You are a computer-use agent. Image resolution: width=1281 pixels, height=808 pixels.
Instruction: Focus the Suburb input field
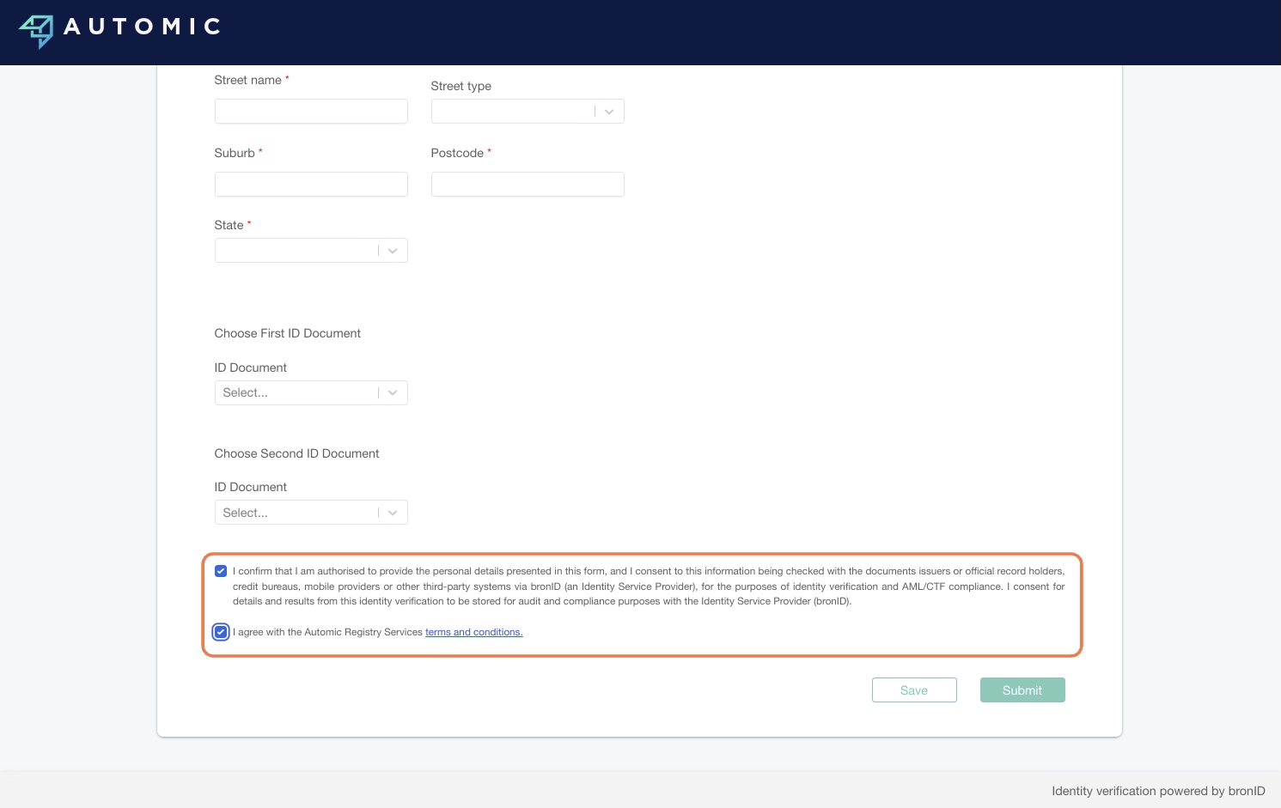[x=311, y=185]
